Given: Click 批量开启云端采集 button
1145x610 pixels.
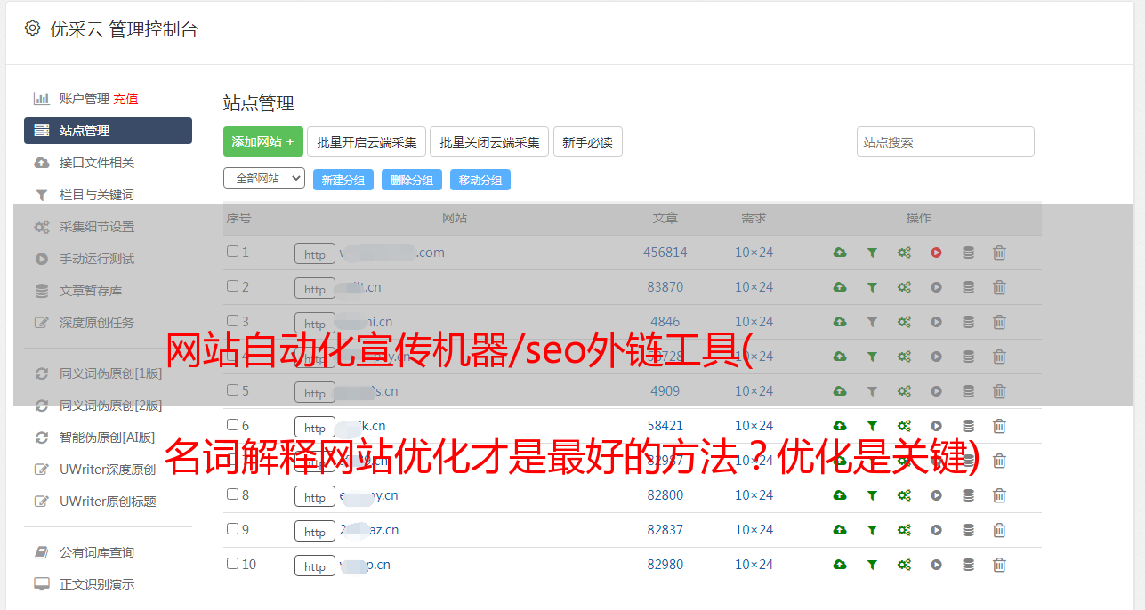Looking at the screenshot, I should [367, 141].
